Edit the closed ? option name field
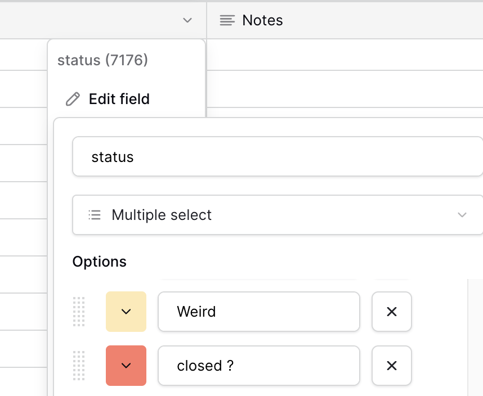 coord(259,366)
